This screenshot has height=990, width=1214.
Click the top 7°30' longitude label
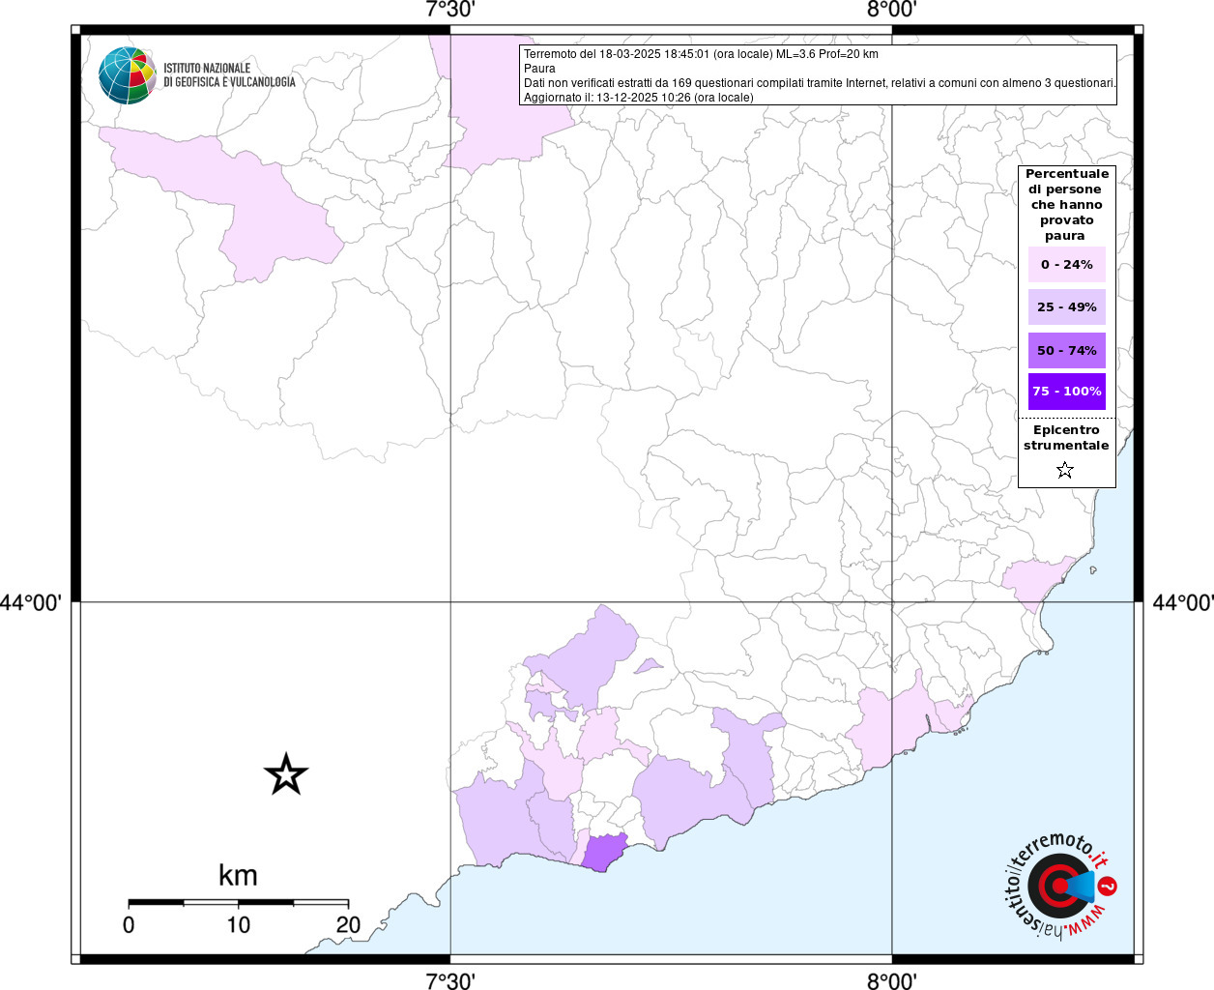pos(450,11)
